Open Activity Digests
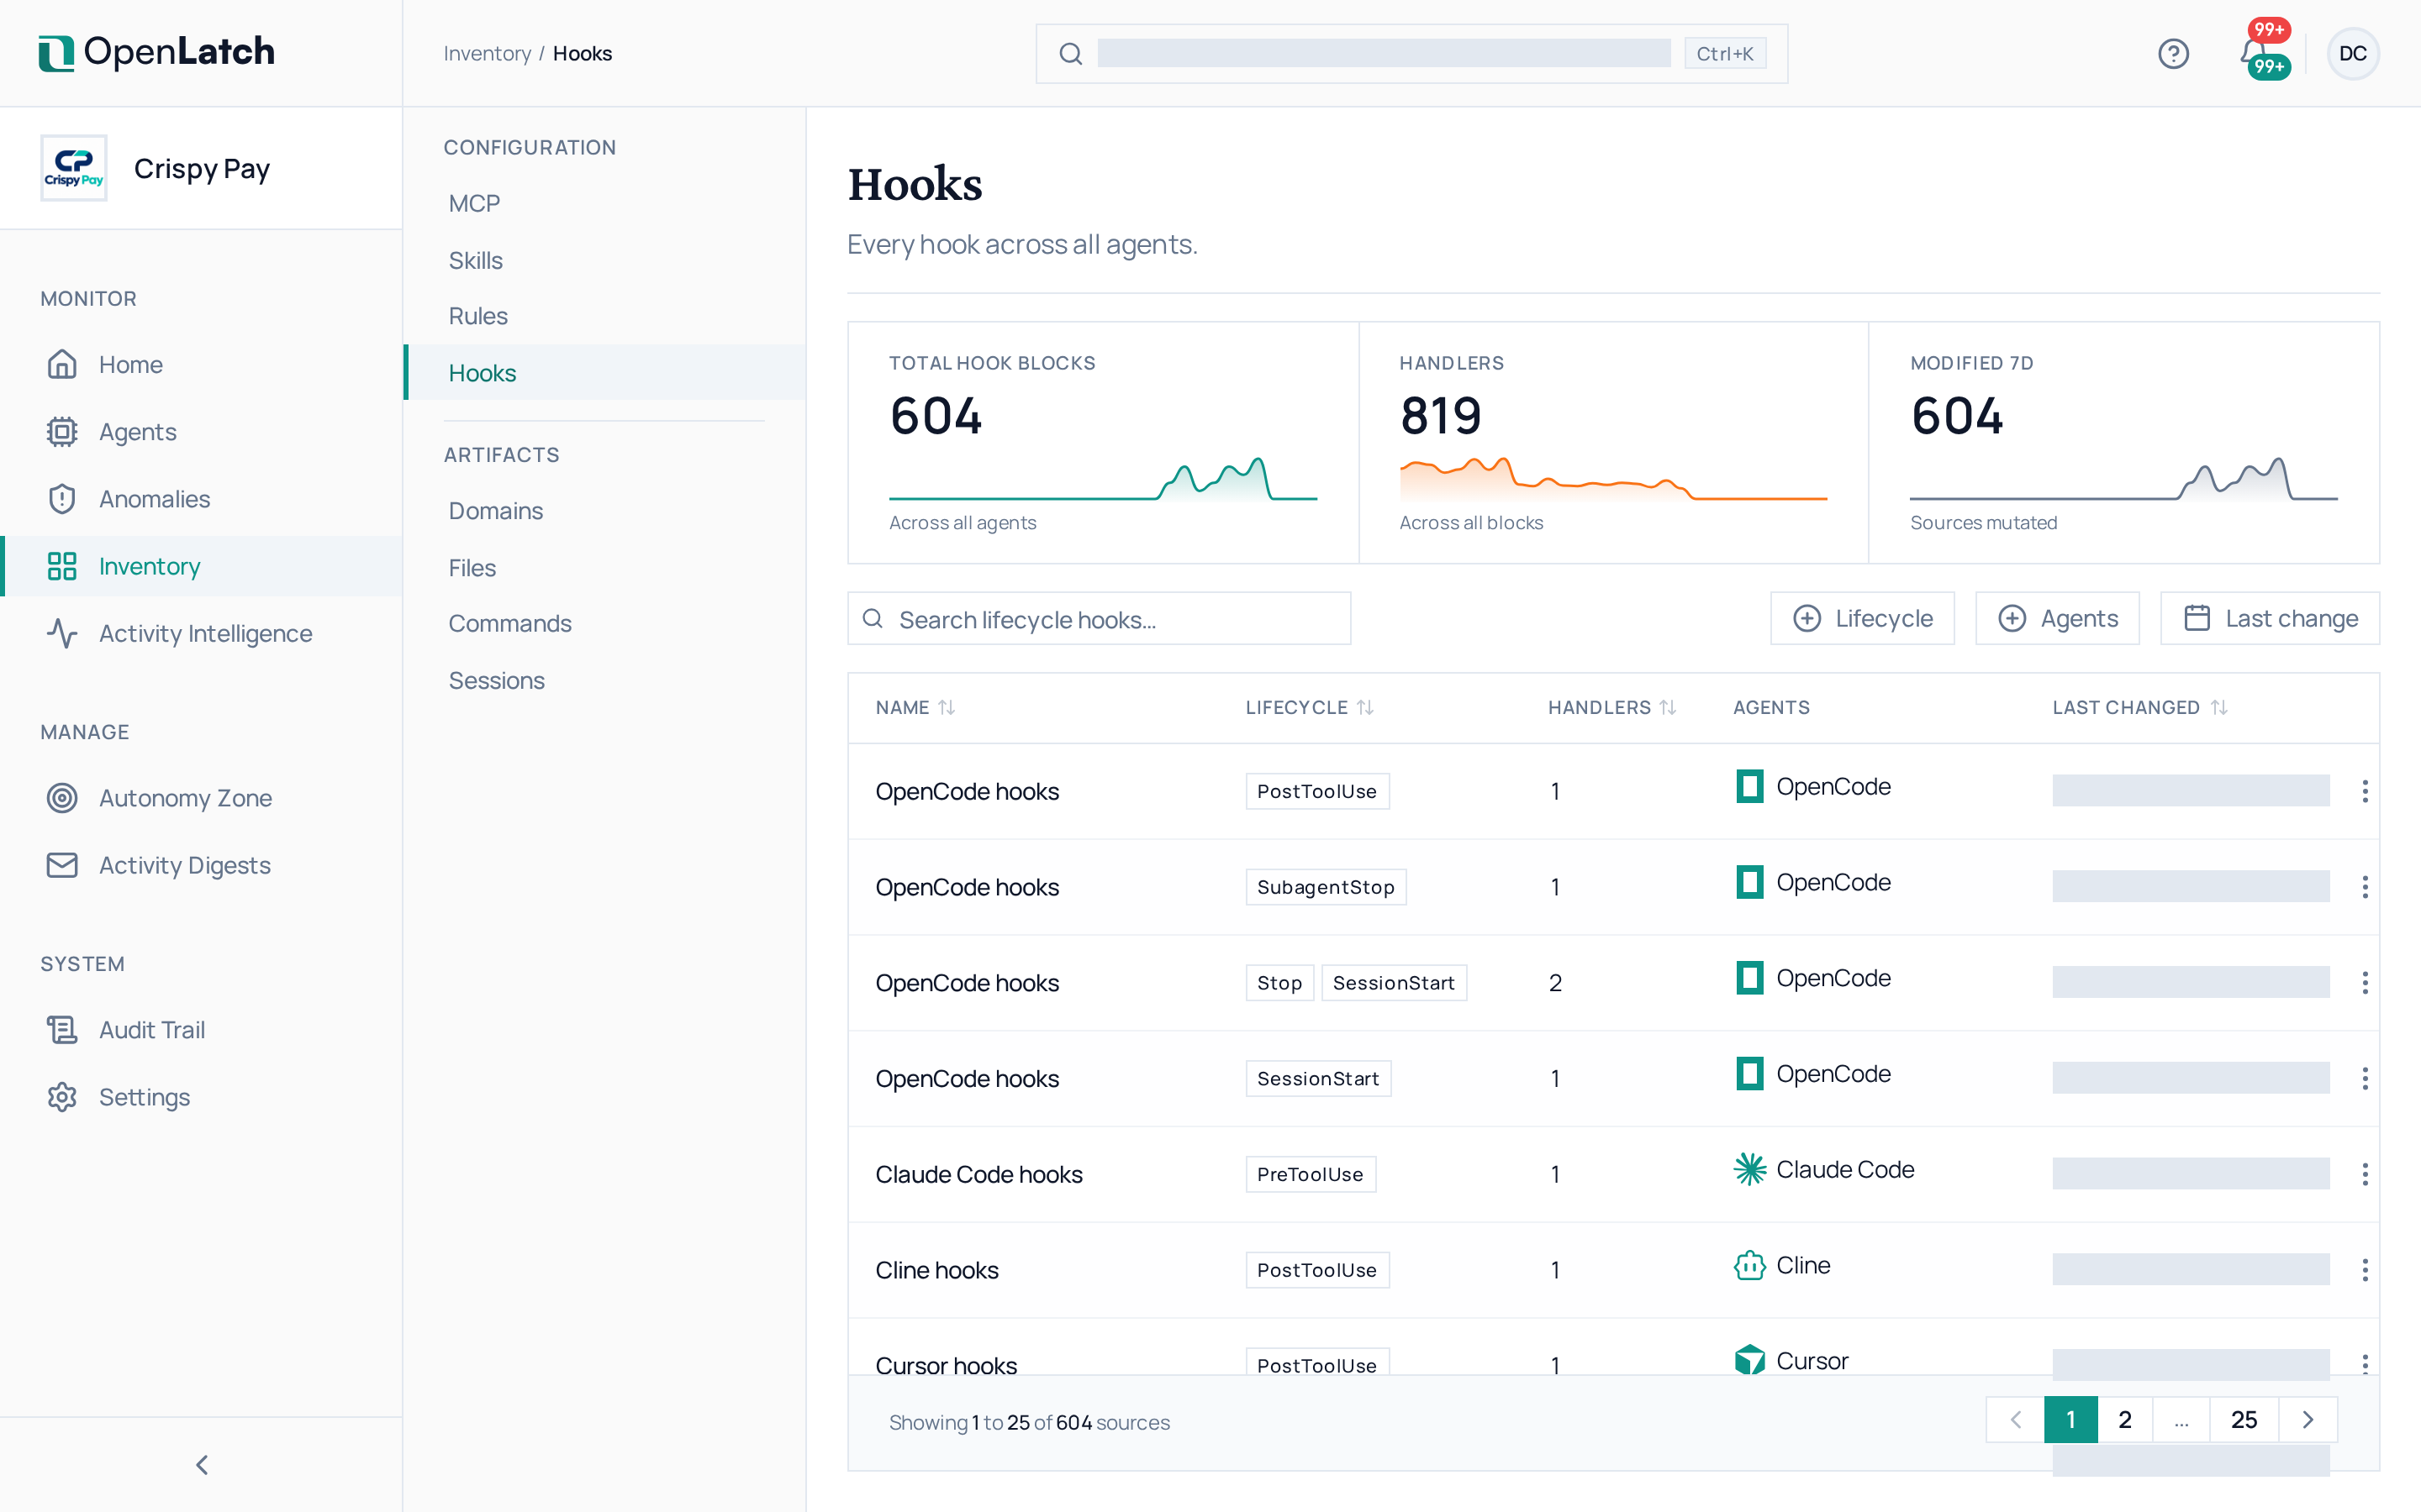Image resolution: width=2421 pixels, height=1512 pixels. pyautogui.click(x=201, y=864)
